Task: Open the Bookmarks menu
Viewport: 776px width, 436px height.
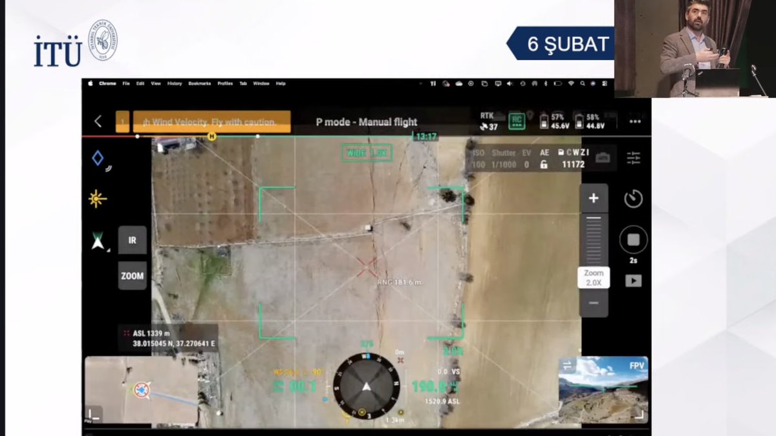Action: point(200,83)
